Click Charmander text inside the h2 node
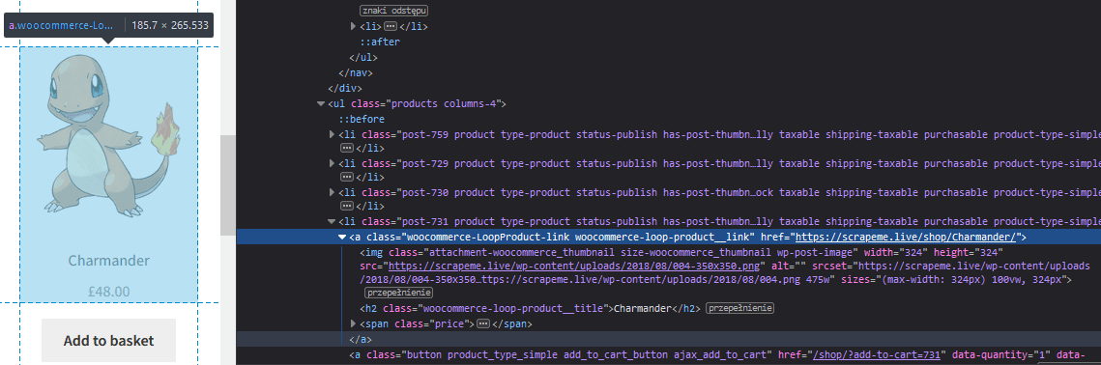The height and width of the screenshot is (365, 1101). point(643,308)
